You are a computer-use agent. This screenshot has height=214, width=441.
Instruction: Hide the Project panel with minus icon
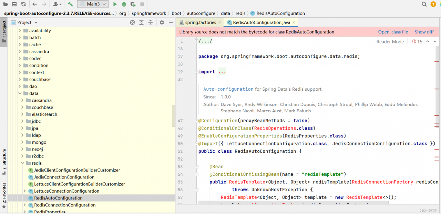pos(171,22)
